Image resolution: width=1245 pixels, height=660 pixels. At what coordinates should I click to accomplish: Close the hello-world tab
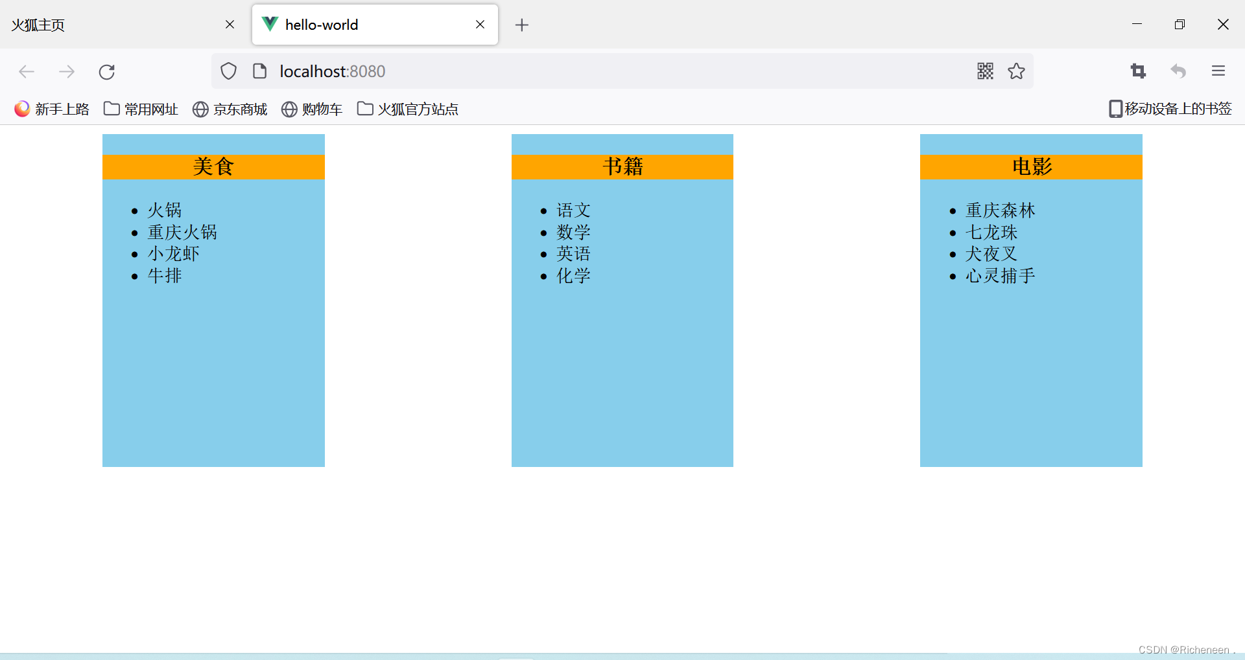(480, 25)
